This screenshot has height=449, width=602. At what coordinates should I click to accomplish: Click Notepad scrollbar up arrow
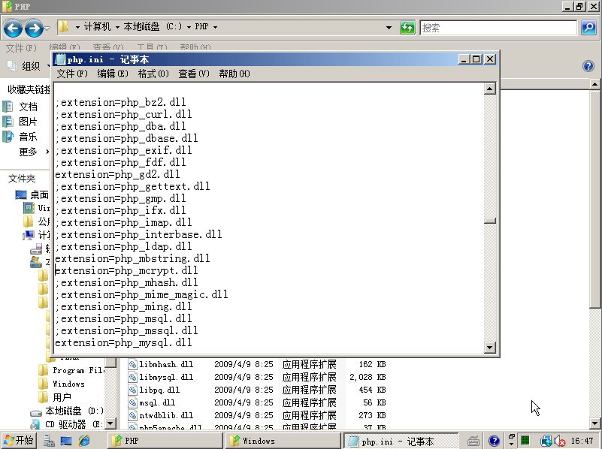489,89
